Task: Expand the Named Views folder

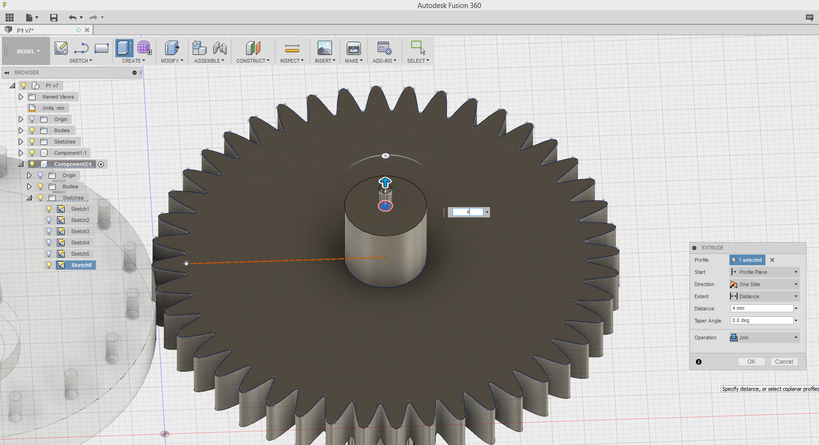Action: pos(21,97)
